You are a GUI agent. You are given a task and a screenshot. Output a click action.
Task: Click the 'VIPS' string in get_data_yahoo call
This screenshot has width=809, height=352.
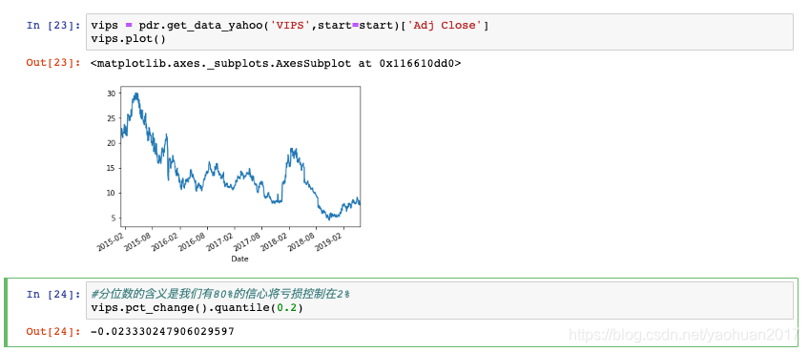coord(290,26)
